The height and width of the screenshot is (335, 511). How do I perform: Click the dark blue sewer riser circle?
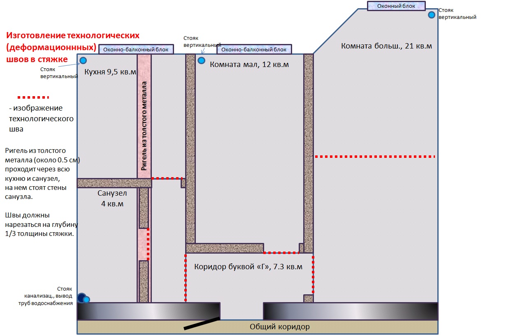coord(81,297)
